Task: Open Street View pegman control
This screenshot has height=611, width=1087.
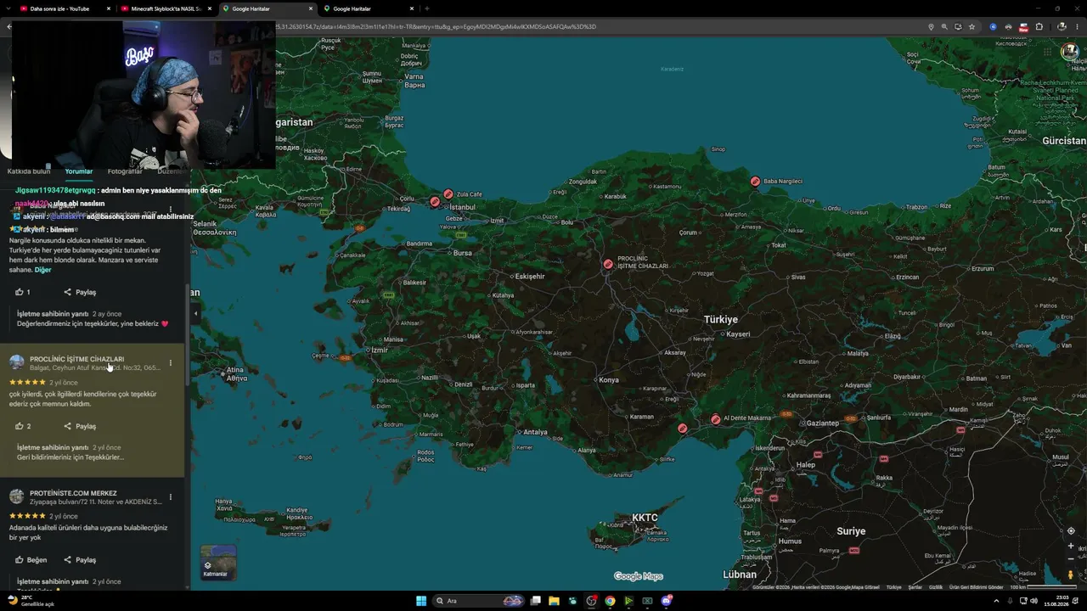Action: point(1071,575)
